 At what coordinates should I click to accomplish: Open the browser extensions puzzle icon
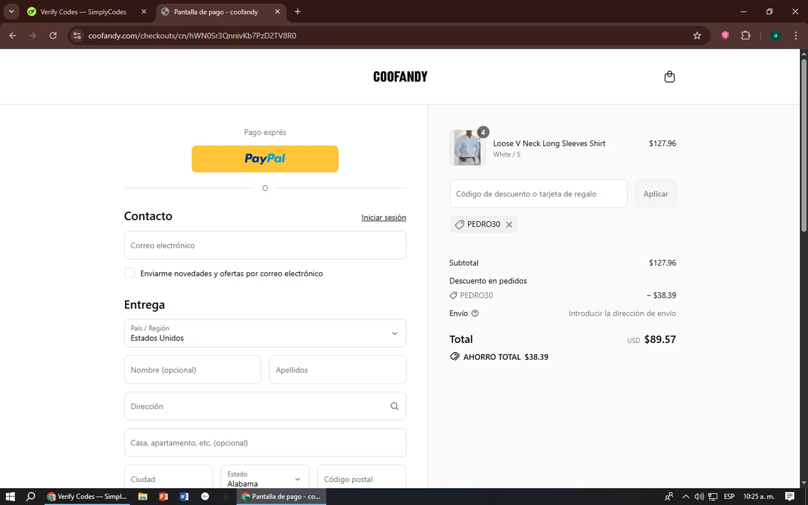click(x=746, y=36)
